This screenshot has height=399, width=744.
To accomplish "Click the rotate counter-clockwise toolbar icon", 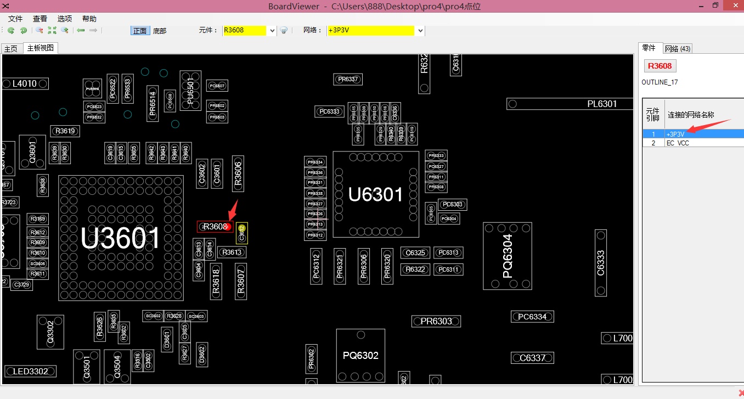I will [x=10, y=31].
